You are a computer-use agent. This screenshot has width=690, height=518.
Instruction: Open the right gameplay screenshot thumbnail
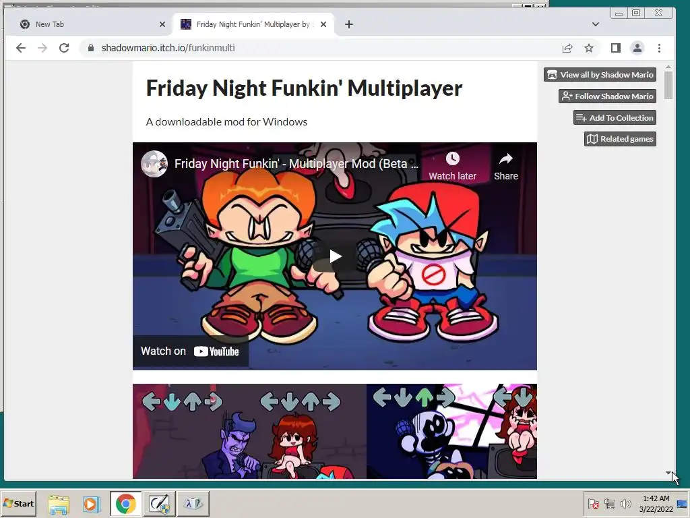(452, 431)
